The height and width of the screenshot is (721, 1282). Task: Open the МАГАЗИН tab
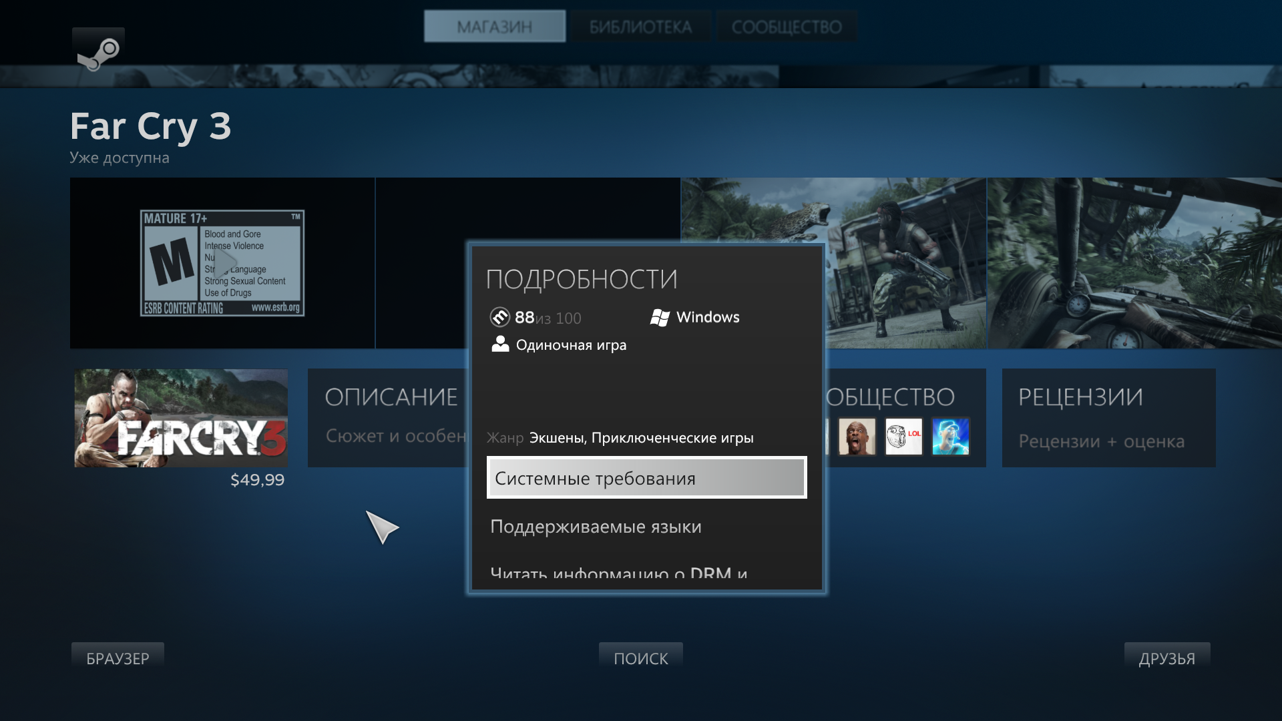[495, 27]
